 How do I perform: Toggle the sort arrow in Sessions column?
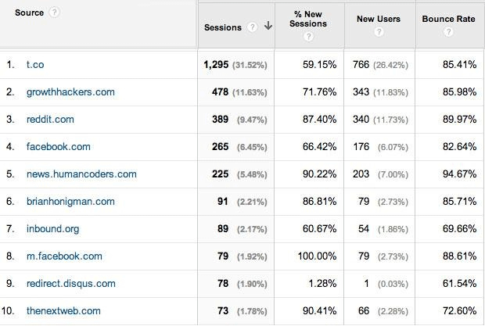[x=268, y=26]
